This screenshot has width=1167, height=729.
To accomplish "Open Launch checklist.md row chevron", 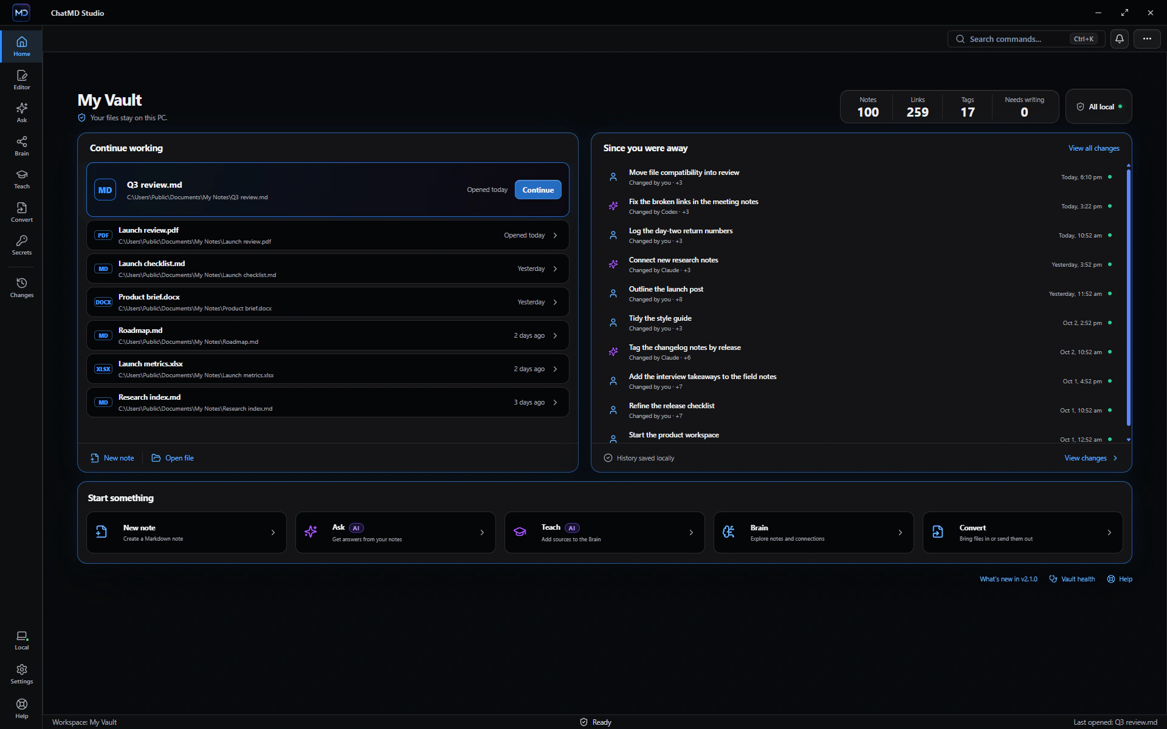I will click(555, 269).
